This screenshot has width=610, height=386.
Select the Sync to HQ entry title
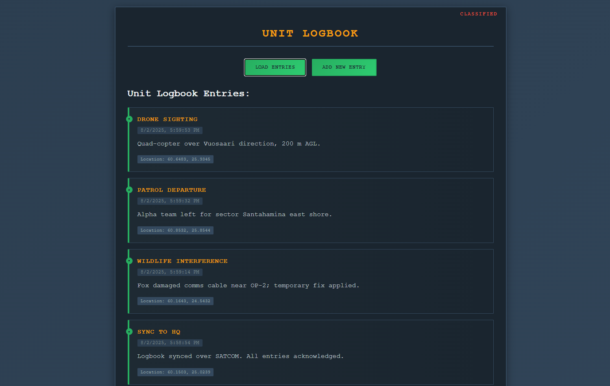point(159,332)
